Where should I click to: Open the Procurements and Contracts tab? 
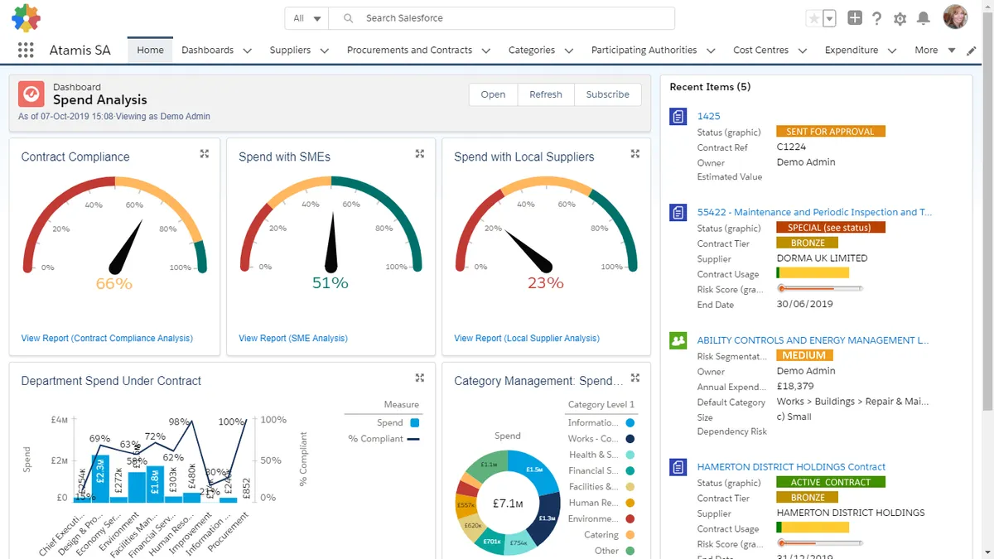coord(409,50)
